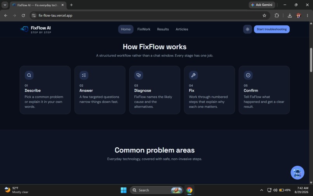
Task: Select the FixFlow AI browser tab
Action: (x=38, y=5)
